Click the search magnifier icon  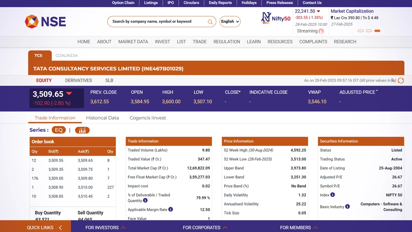coord(210,22)
